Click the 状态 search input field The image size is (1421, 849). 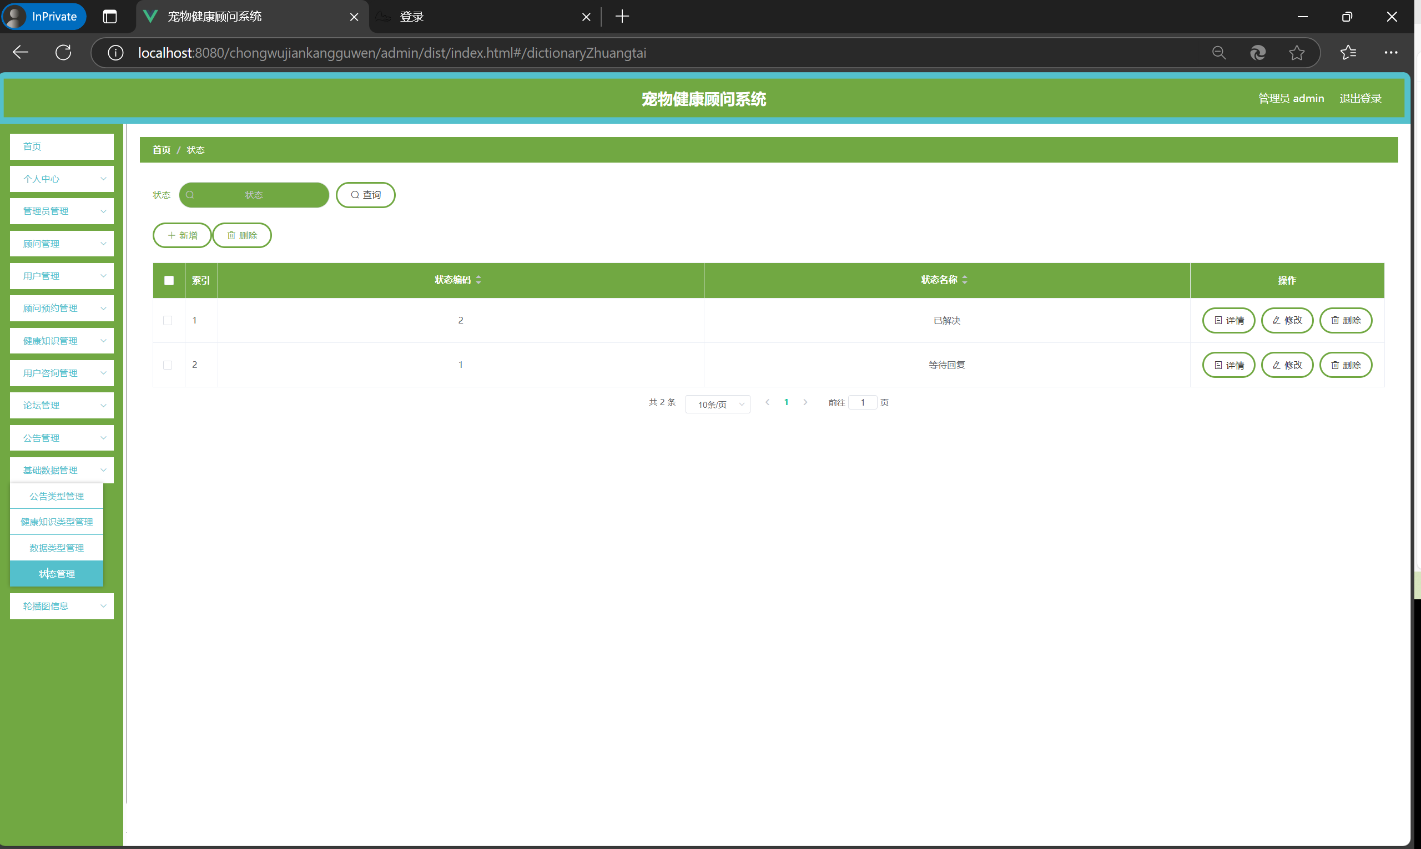[254, 195]
